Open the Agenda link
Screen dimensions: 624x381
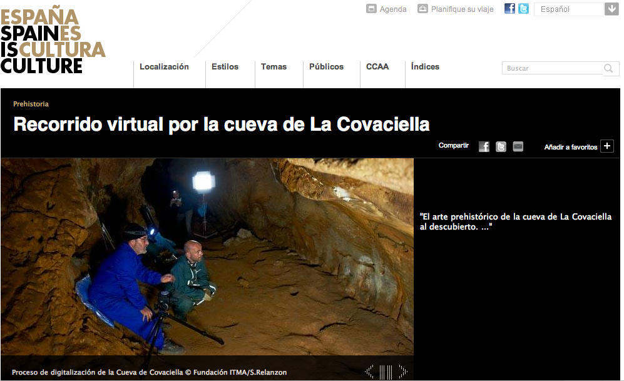click(x=387, y=9)
